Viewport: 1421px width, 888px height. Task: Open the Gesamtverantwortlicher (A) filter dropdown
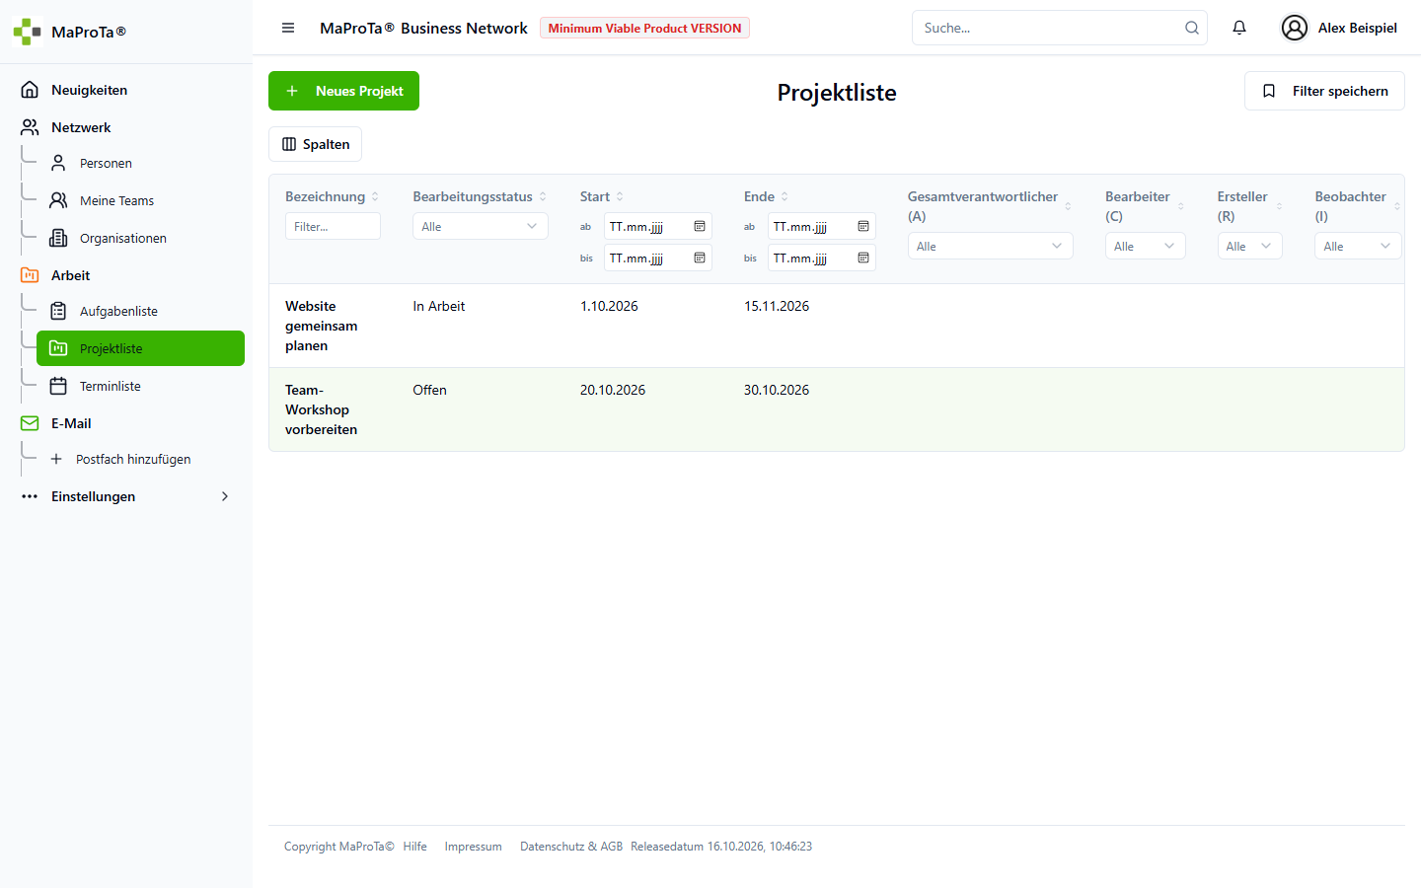pyautogui.click(x=991, y=246)
